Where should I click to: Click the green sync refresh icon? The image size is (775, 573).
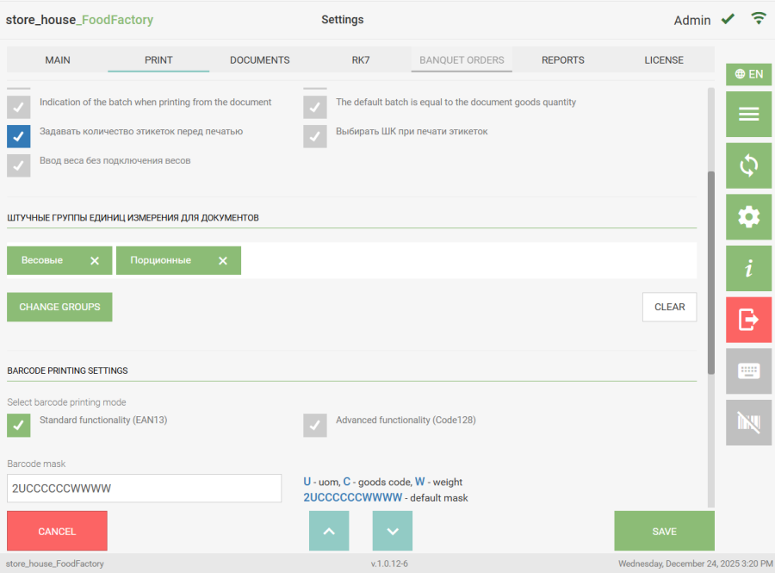pyautogui.click(x=748, y=165)
